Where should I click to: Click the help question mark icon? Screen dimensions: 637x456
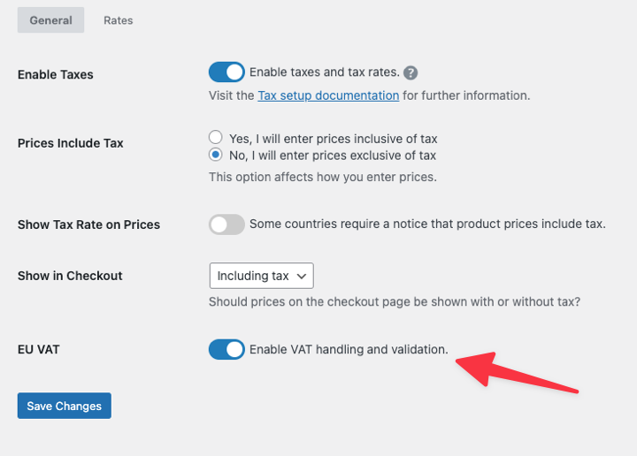tap(411, 73)
